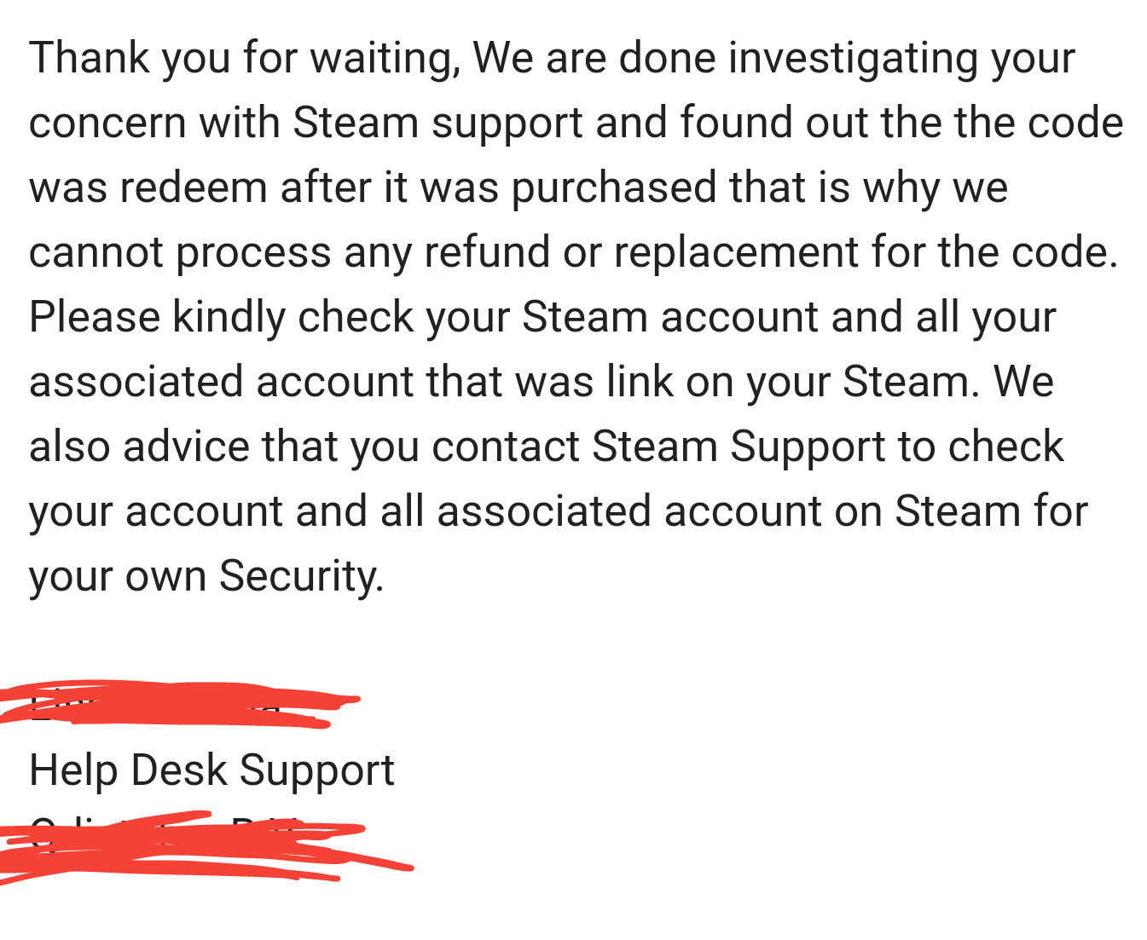Click the words "Steam for"
The width and height of the screenshot is (1147, 940).
[992, 511]
